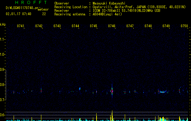Select observer name Masayuki Kobayashi
191x121 pixels.
[x=109, y=3]
